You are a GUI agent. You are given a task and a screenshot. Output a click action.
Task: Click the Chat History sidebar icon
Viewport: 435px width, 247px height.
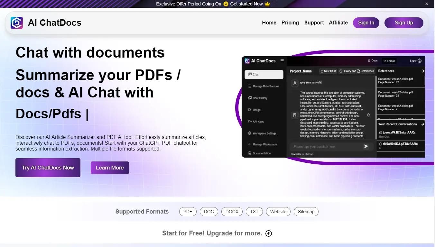click(x=250, y=98)
